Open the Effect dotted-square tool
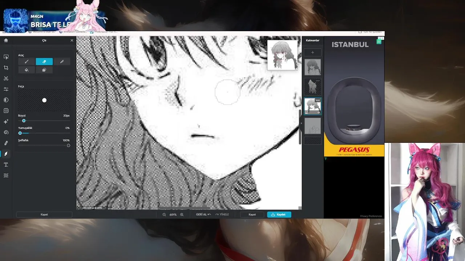The image size is (465, 261). (x=6, y=111)
